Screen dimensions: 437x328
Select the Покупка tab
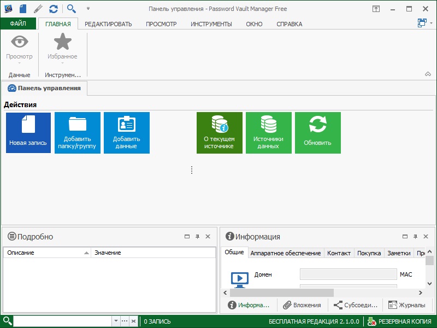coord(369,253)
